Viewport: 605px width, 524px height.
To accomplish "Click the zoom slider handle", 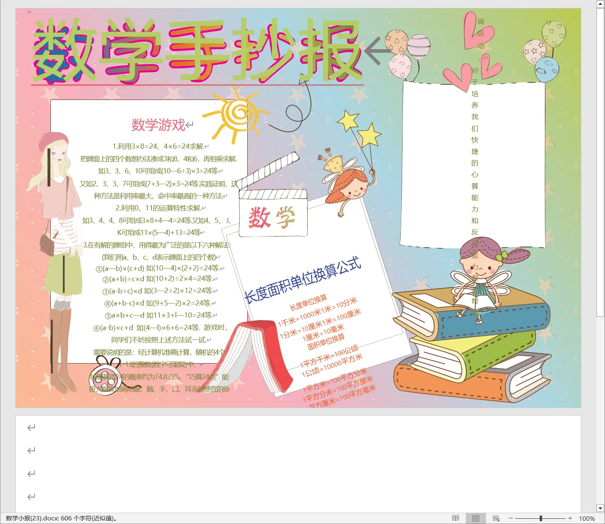I will click(x=540, y=518).
